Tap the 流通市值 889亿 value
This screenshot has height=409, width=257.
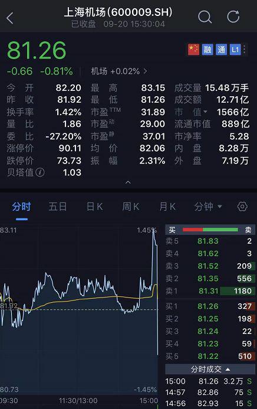(235, 123)
